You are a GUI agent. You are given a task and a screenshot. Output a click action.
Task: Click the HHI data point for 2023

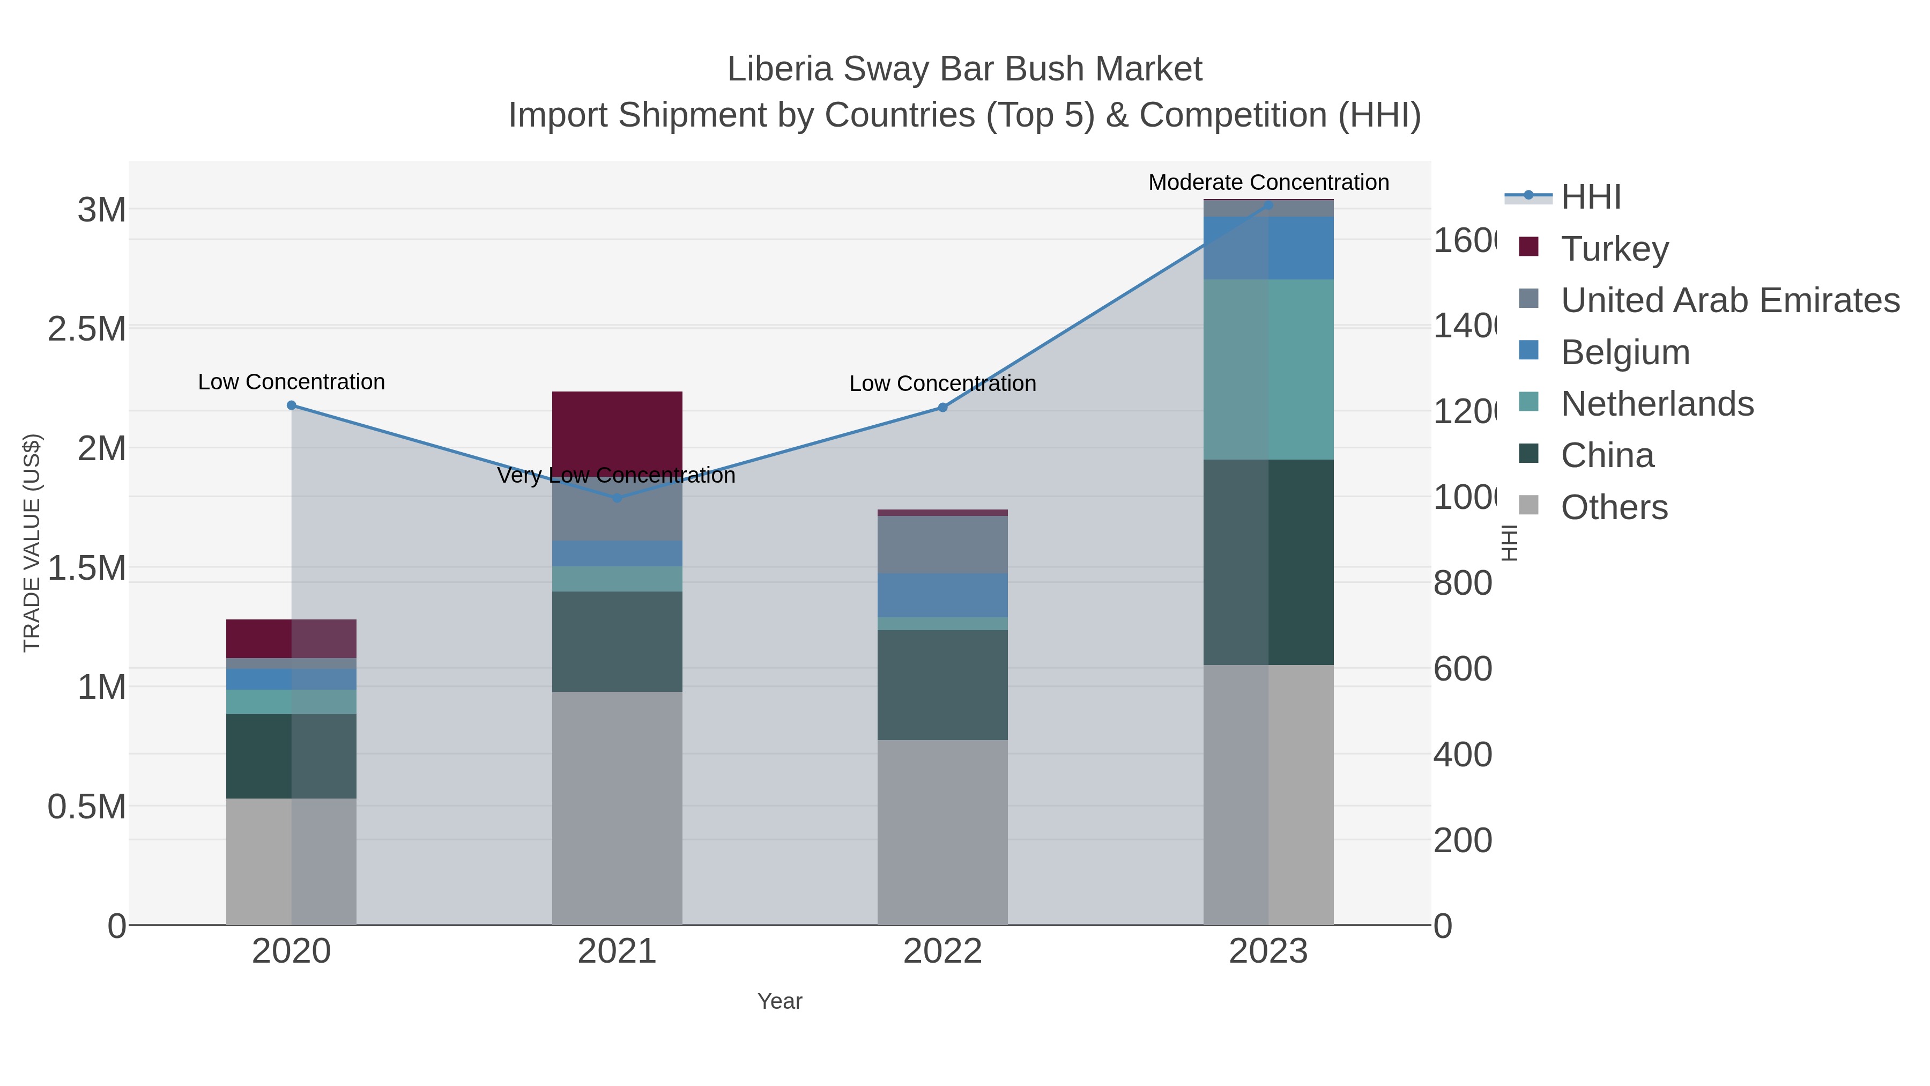pos(1268,205)
